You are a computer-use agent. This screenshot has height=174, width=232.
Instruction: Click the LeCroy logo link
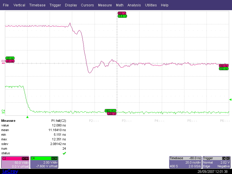10,171
